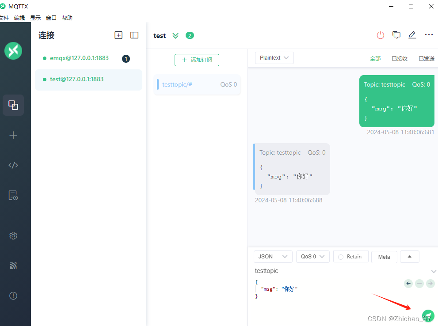438x326 pixels.
Task: Expand the topic history chevron next to testtopic
Action: coord(434,271)
